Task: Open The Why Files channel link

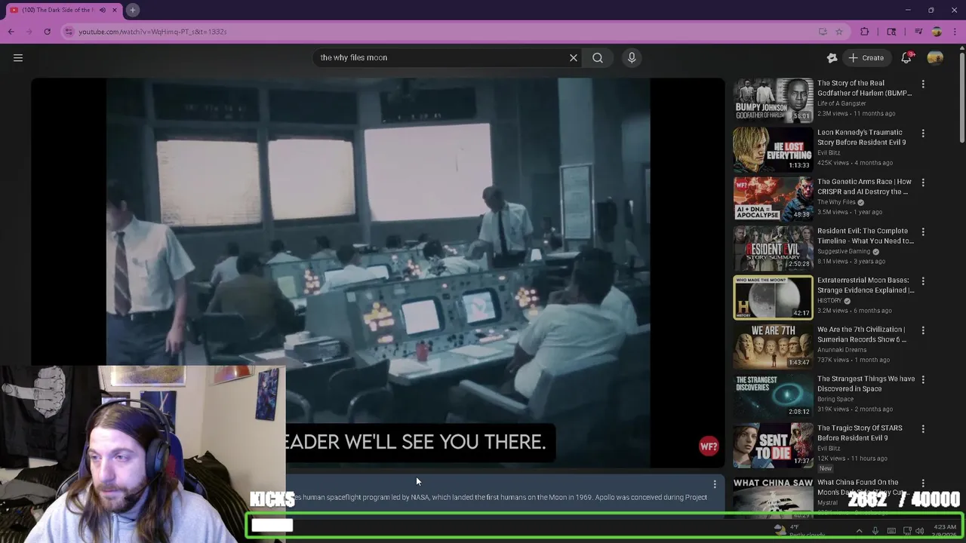Action: click(x=836, y=202)
